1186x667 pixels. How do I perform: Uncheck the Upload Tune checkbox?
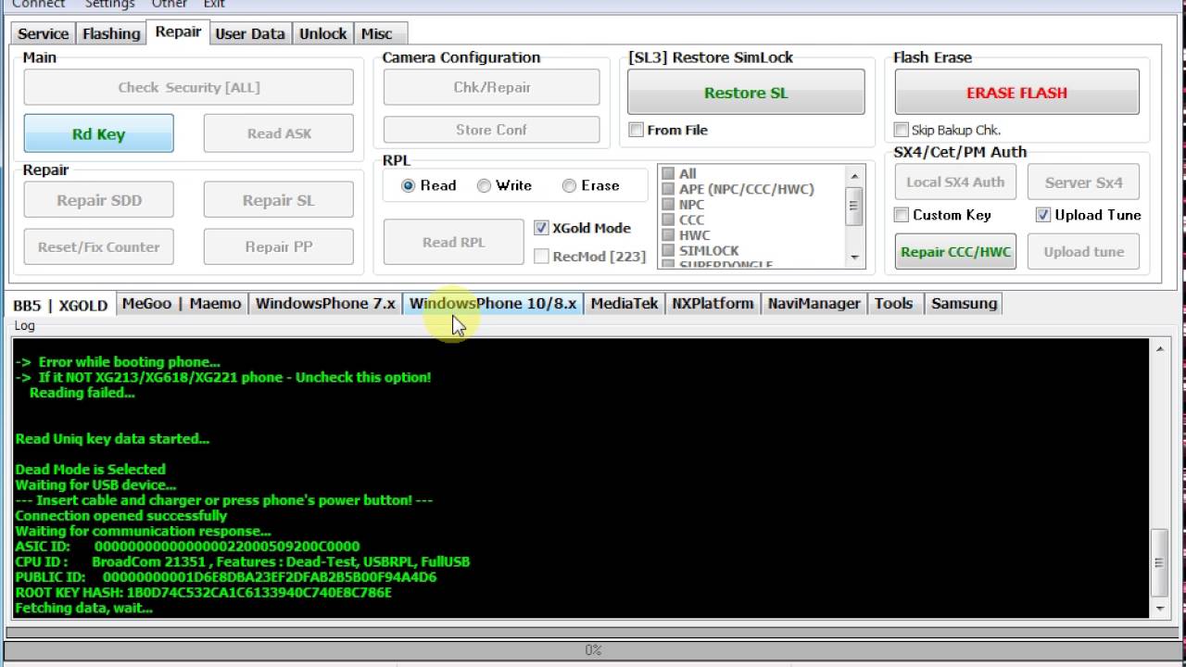pos(1043,215)
